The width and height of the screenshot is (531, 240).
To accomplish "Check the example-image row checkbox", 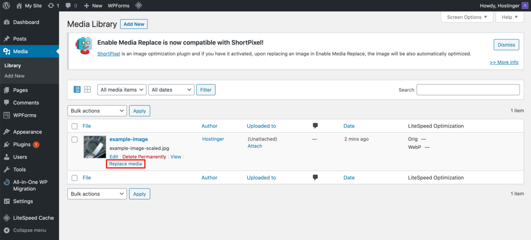I will (x=75, y=139).
